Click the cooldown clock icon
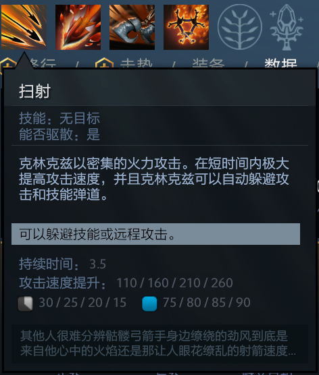 26,304
